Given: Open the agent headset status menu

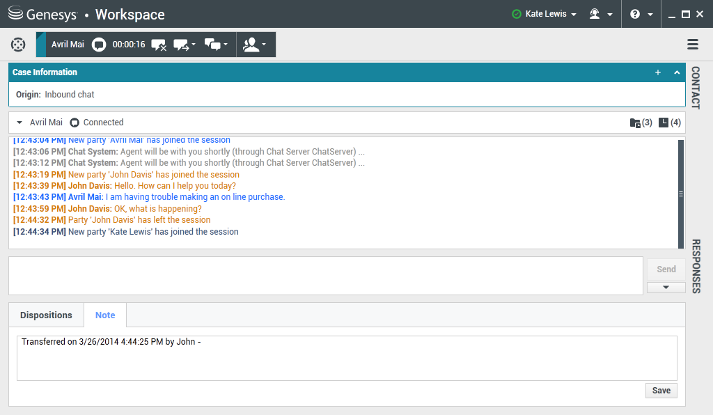Looking at the screenshot, I should click(600, 14).
